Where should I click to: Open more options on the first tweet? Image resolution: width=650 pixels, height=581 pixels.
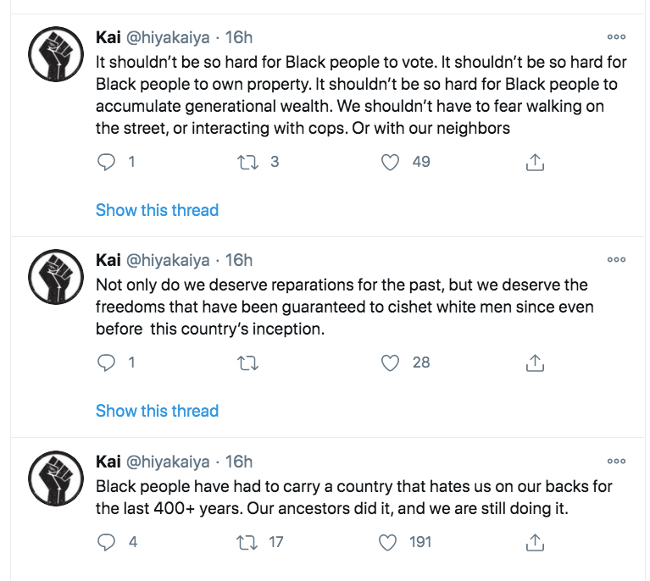pyautogui.click(x=616, y=37)
